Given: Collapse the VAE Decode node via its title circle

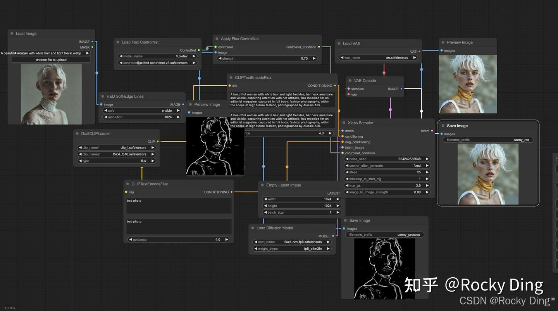Looking at the screenshot, I should (350, 81).
